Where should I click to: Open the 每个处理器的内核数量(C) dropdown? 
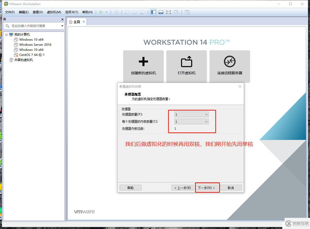pyautogui.click(x=191, y=122)
